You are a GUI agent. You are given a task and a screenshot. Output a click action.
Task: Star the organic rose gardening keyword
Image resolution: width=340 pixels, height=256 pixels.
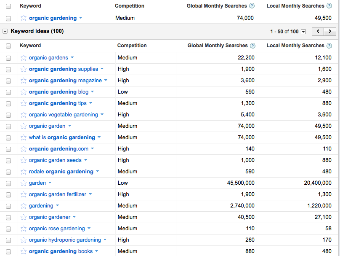pyautogui.click(x=24, y=229)
